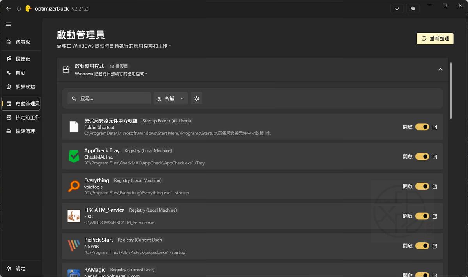Click the C:\WINDOWS\FISCATM_Service.exe path
Image resolution: width=468 pixels, height=277 pixels.
click(x=119, y=222)
